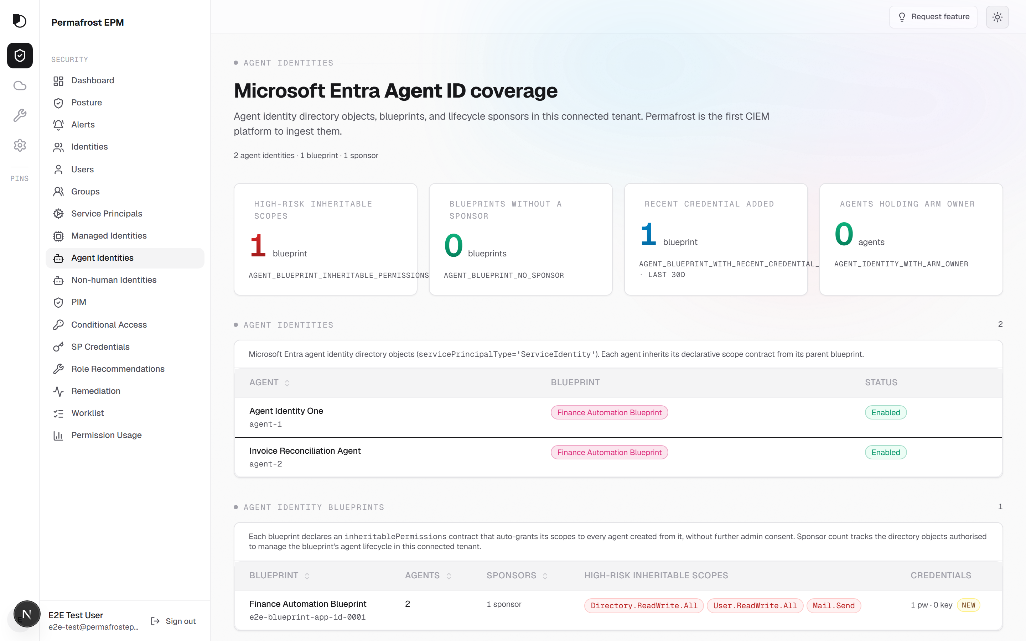Open the Recent credential added card
This screenshot has height=641, width=1026.
click(716, 239)
